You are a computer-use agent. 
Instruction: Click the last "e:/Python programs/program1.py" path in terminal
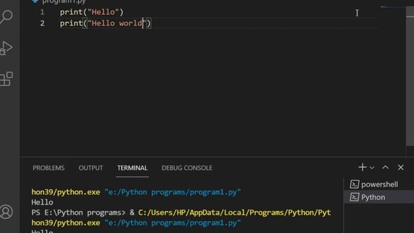[x=173, y=223]
